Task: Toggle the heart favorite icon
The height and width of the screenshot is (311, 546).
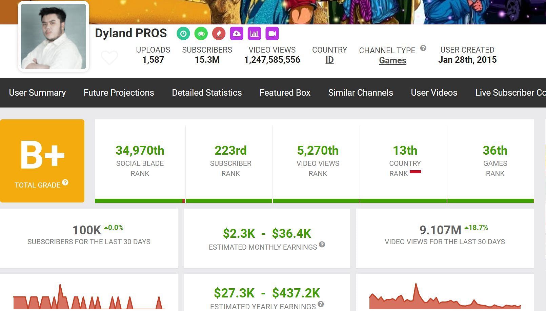Action: click(109, 57)
